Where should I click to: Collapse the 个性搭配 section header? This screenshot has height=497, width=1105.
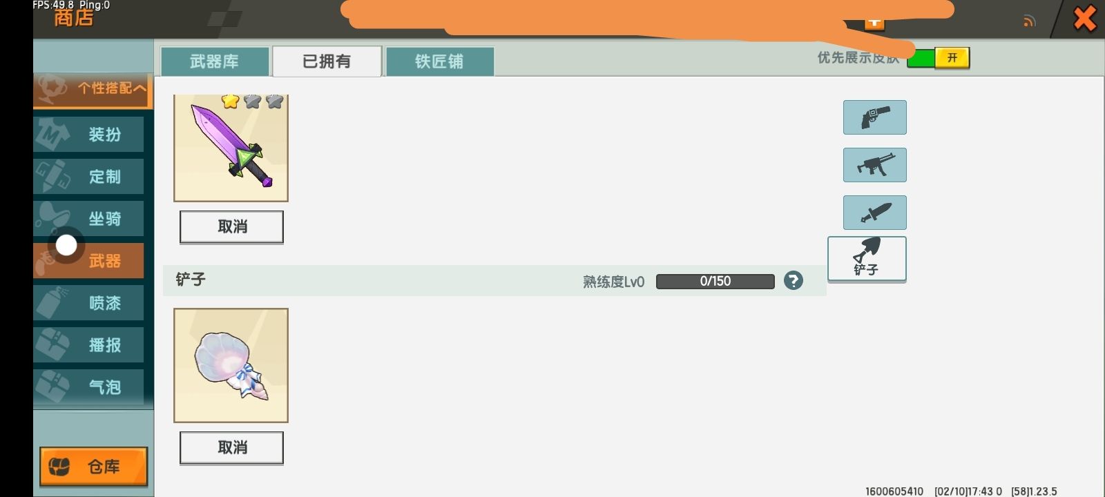[93, 89]
